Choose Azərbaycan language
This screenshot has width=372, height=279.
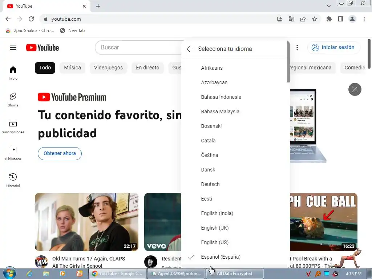click(x=234, y=82)
